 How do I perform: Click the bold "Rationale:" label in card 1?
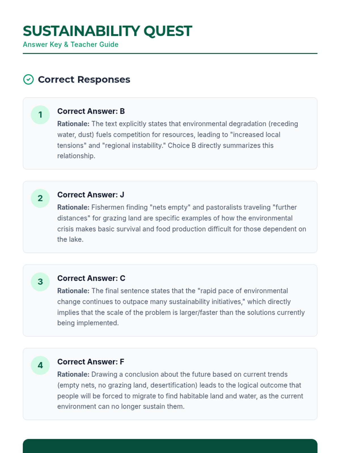tap(73, 124)
